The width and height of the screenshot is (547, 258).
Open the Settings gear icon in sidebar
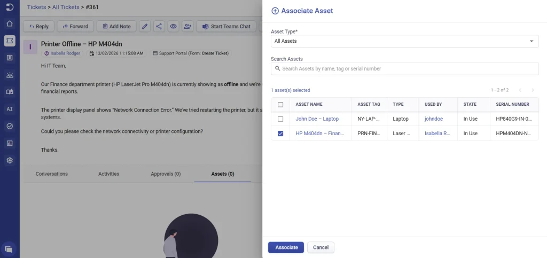click(10, 160)
